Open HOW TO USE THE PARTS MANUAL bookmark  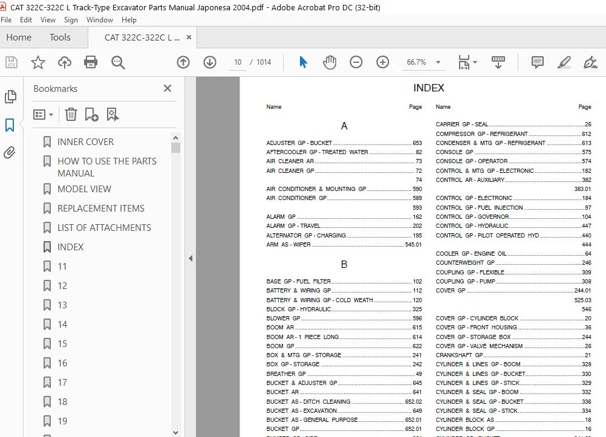coord(107,167)
